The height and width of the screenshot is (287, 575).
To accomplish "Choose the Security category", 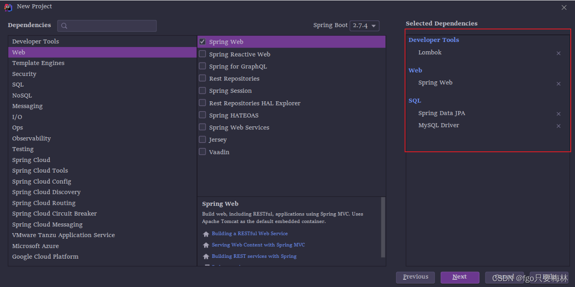I will point(102,74).
